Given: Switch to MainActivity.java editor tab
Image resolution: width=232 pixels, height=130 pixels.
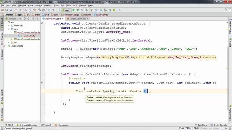Looking at the screenshot, I should (x=53, y=18).
